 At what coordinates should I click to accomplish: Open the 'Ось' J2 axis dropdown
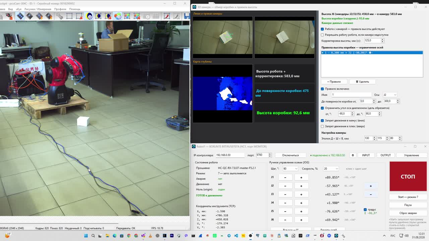pyautogui.click(x=390, y=95)
